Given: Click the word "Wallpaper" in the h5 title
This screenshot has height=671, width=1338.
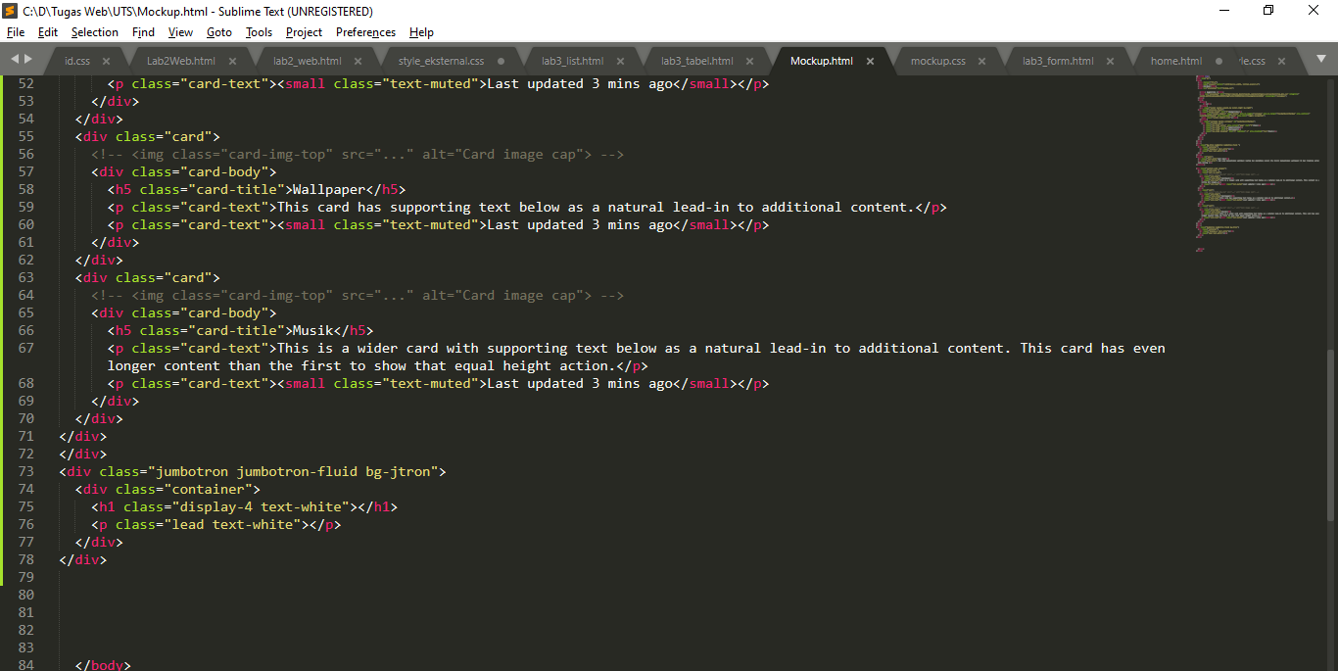Looking at the screenshot, I should point(331,189).
